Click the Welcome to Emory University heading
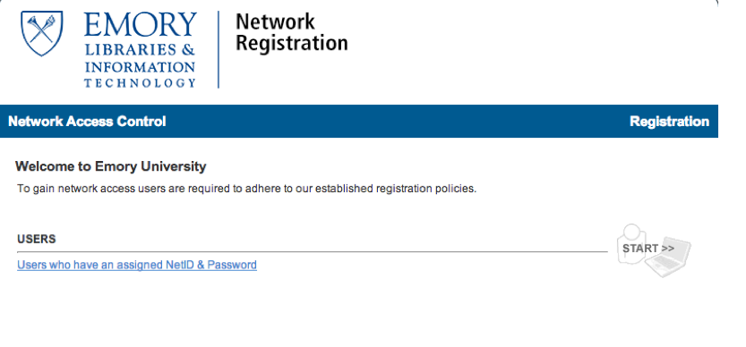This screenshot has height=347, width=746. click(x=111, y=166)
